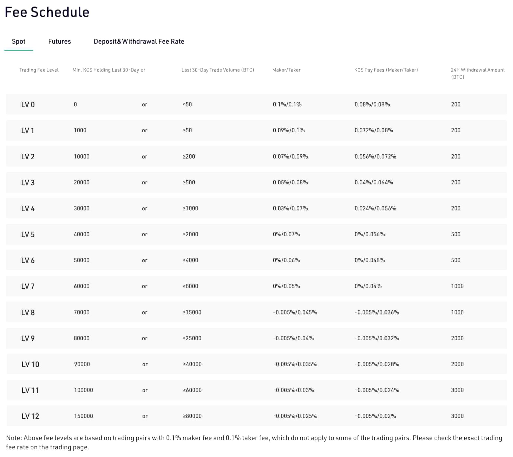The image size is (513, 457).
Task: Select the LV 5 row label
Action: tap(28, 234)
